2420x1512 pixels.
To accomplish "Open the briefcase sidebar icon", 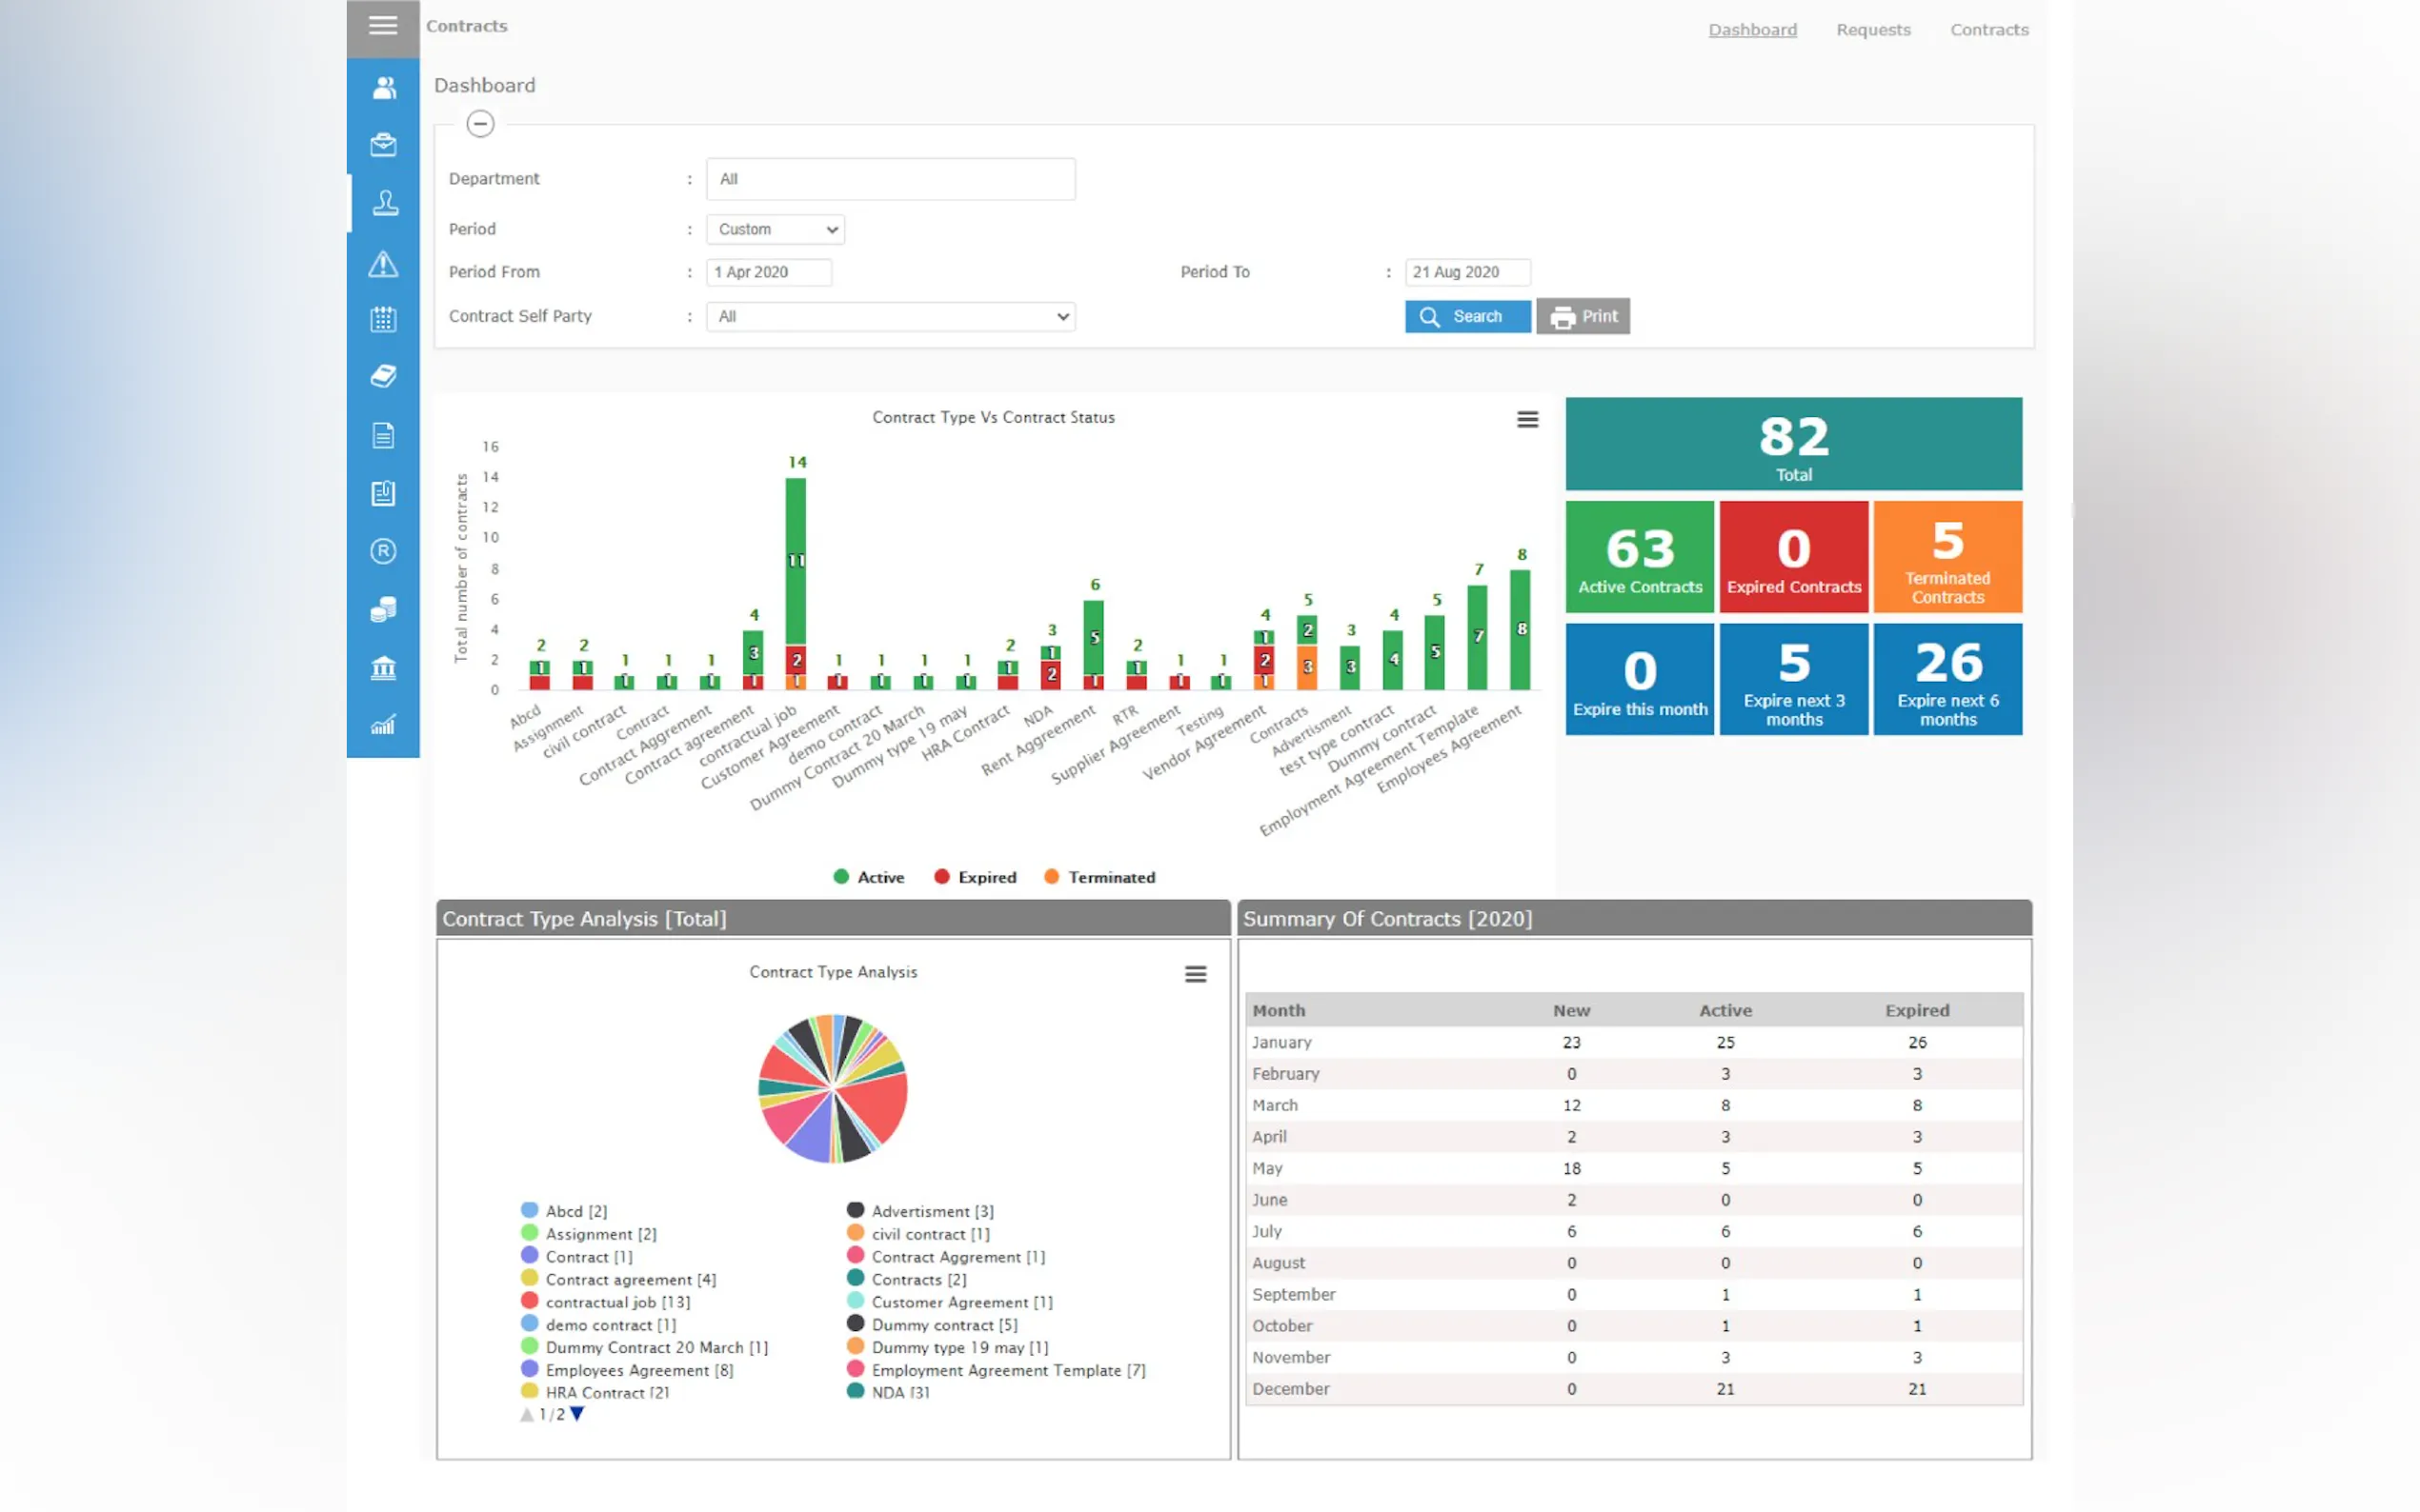I will tap(383, 145).
